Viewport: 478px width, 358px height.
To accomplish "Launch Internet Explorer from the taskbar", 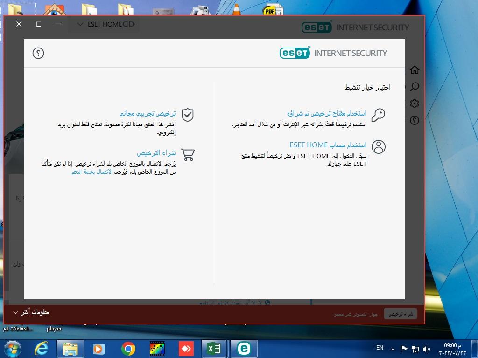I will (x=41, y=349).
